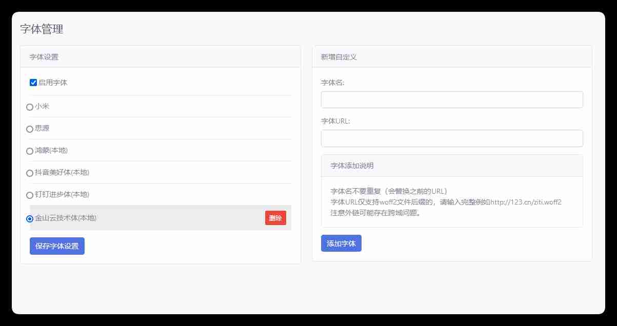Select the 抖音美好体(本地) font option
The image size is (617, 326).
(x=29, y=173)
